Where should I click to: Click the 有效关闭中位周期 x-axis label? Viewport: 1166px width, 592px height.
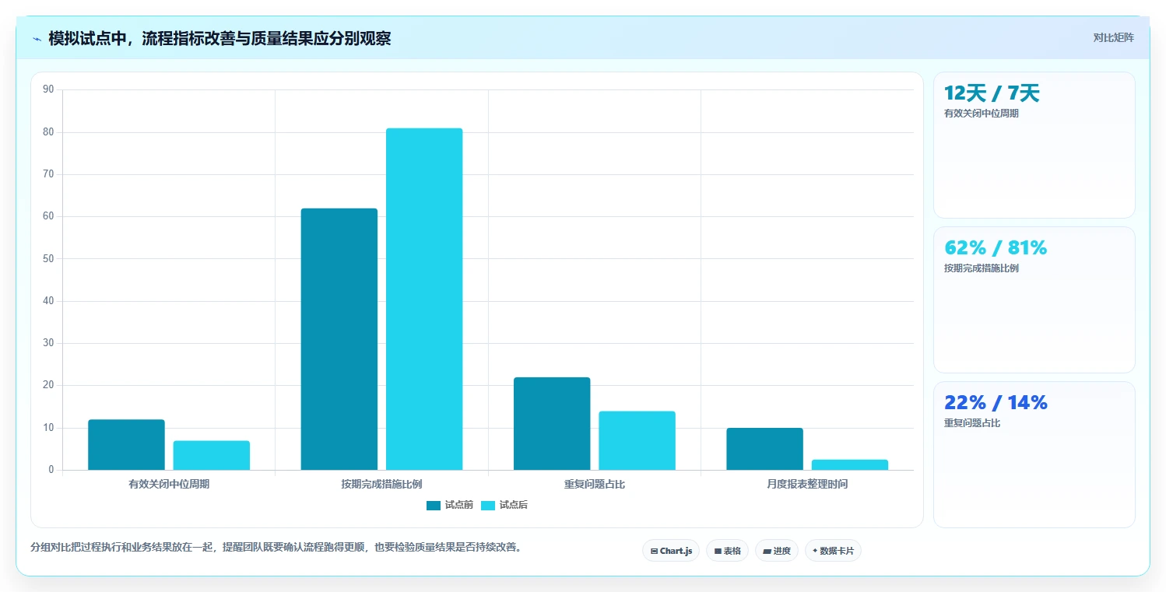(x=169, y=484)
